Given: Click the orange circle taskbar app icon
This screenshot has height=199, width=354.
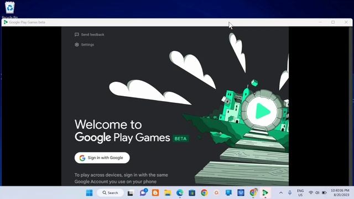Looking at the screenshot, I should tap(216, 193).
